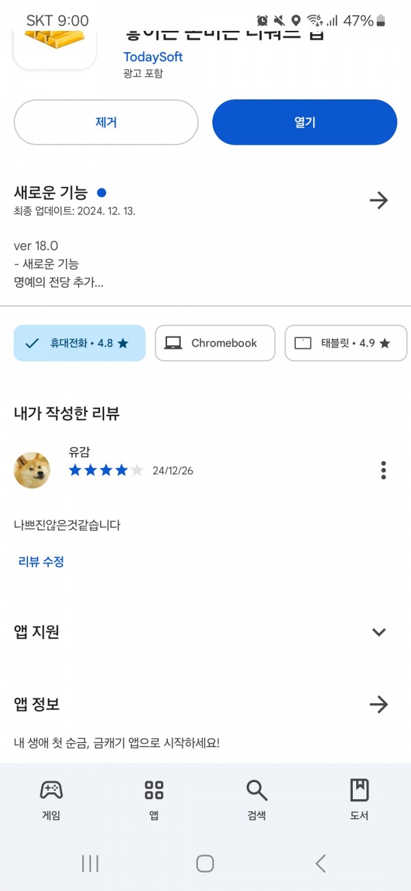The height and width of the screenshot is (891, 411).
Task: Select the 휴대전화 4.8 rating chip
Action: (x=79, y=343)
